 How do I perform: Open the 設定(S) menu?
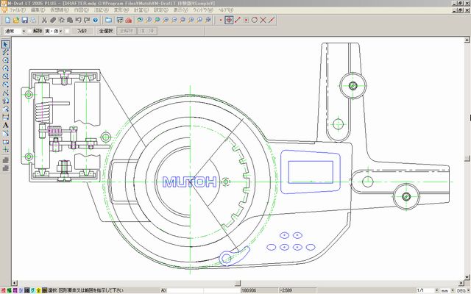[x=161, y=10]
